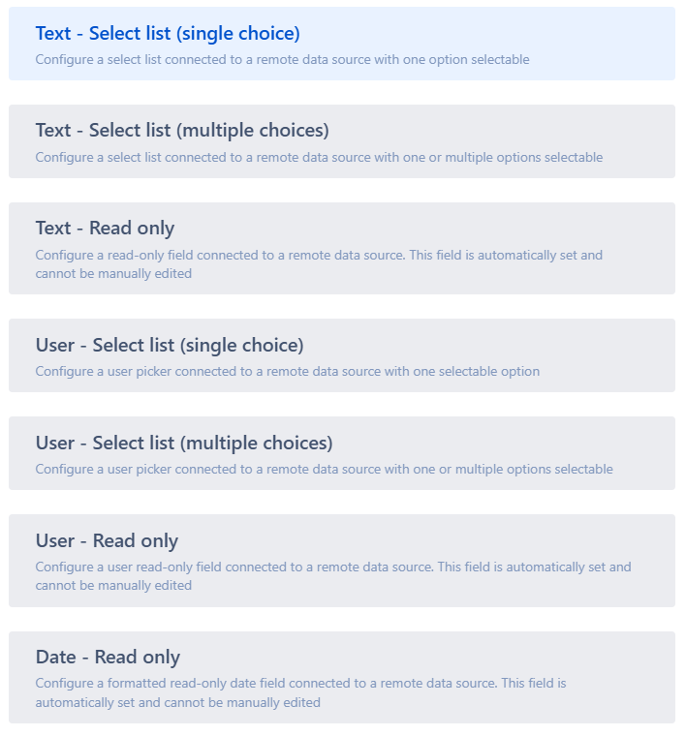Viewport: 686px width, 736px height.
Task: Click "Text - Select list (multiple choices)" heading
Action: coord(182,130)
